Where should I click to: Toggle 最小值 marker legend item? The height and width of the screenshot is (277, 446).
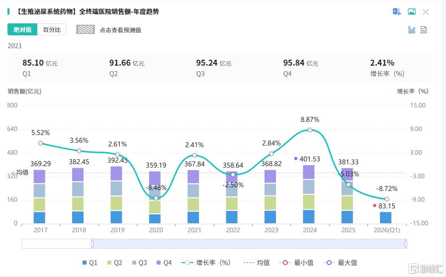[x=296, y=263]
